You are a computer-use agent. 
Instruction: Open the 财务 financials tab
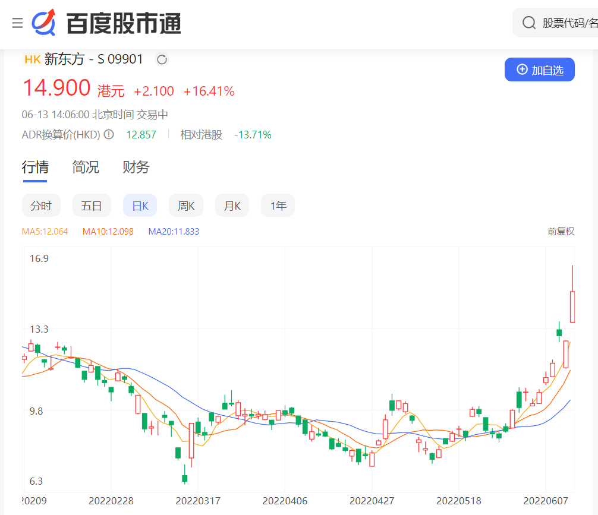coord(135,168)
